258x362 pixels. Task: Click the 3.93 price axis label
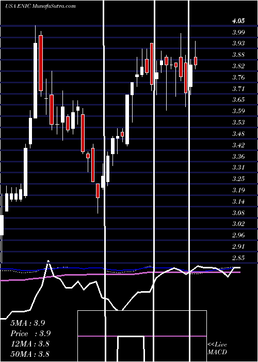tap(238, 43)
